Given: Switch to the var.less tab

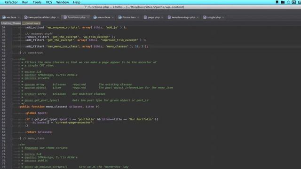Looking at the screenshot, I should [x=11, y=17].
